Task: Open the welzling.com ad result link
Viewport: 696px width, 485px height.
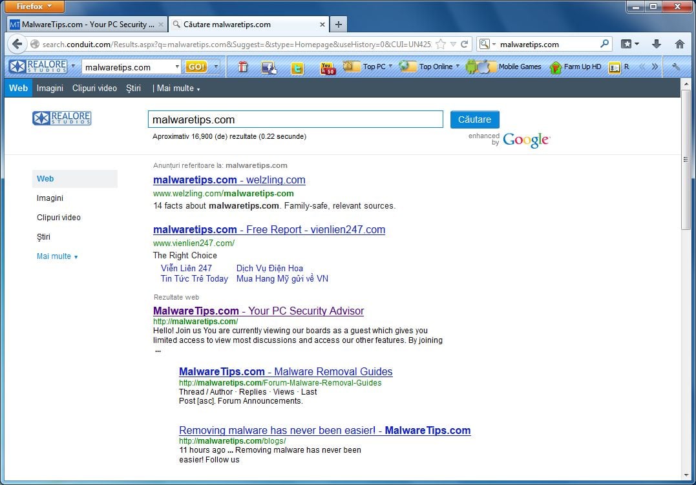Action: pyautogui.click(x=229, y=180)
